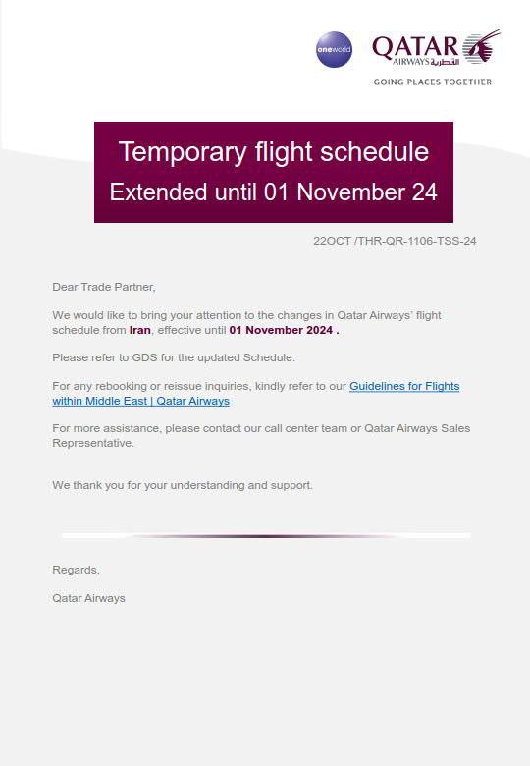Open the Guidelines for Flights link
Screen dimensions: 530x766
click(x=404, y=386)
